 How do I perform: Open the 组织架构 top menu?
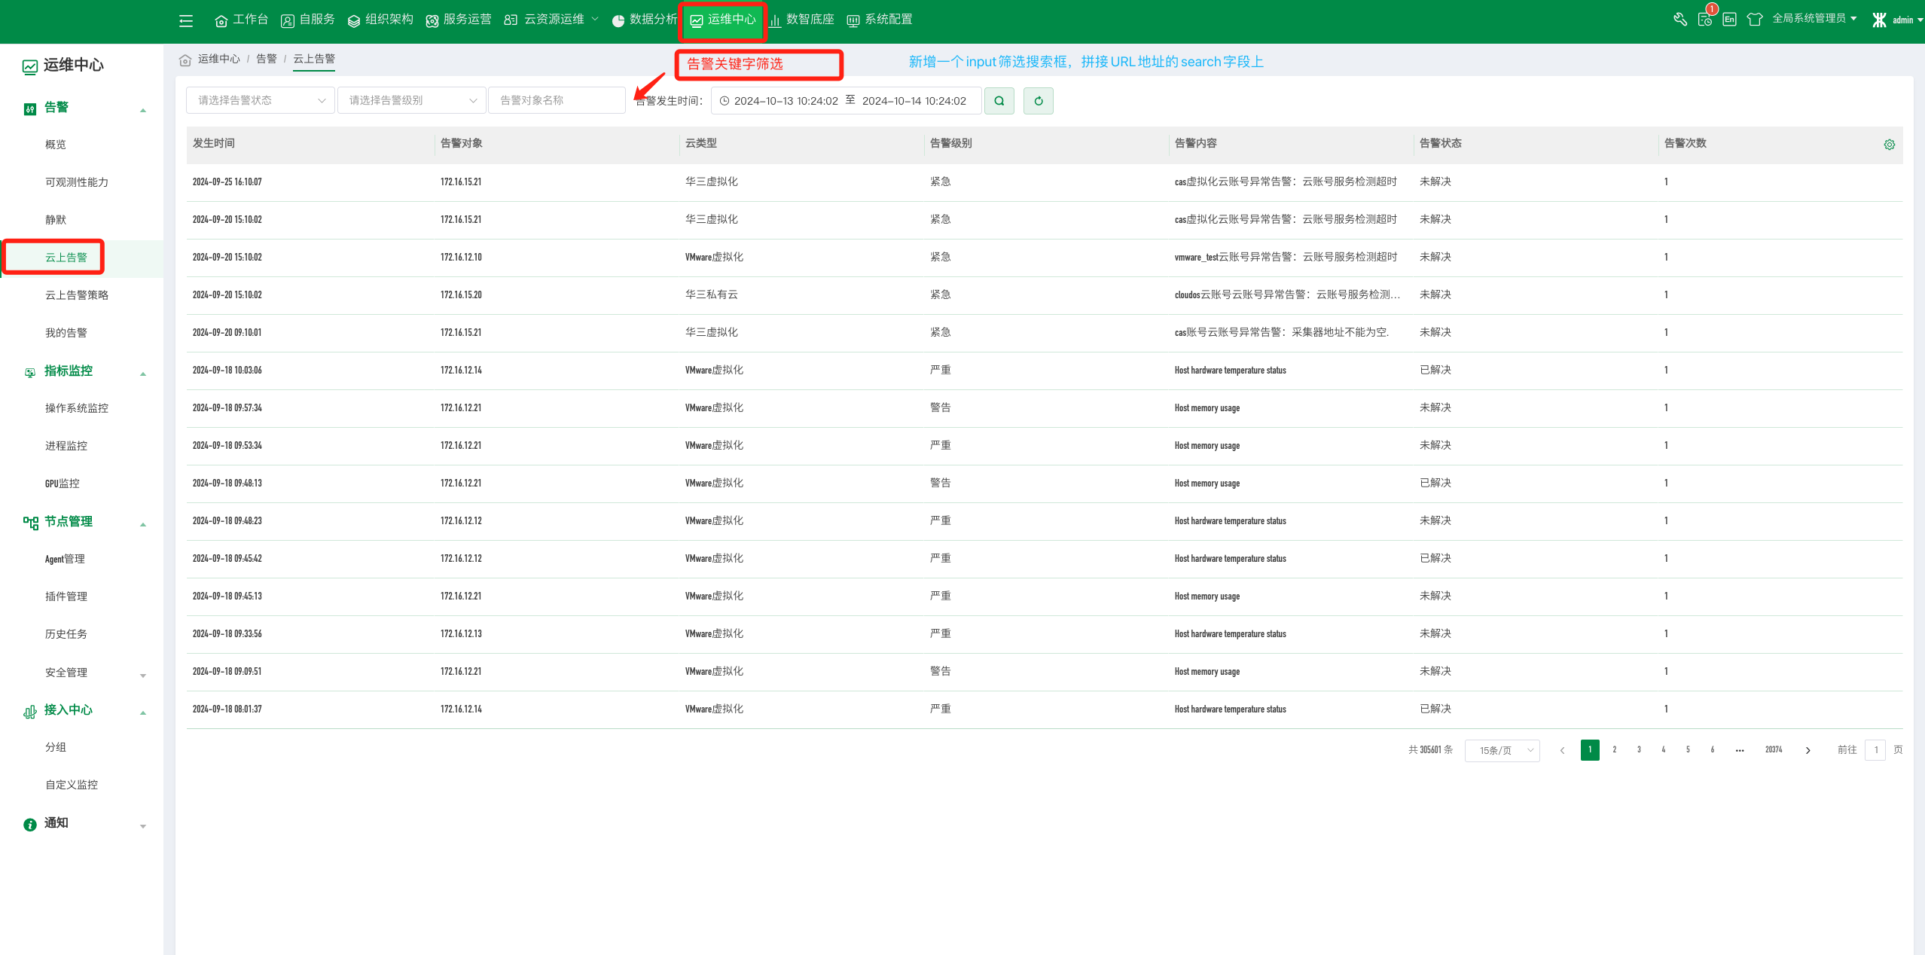point(380,20)
